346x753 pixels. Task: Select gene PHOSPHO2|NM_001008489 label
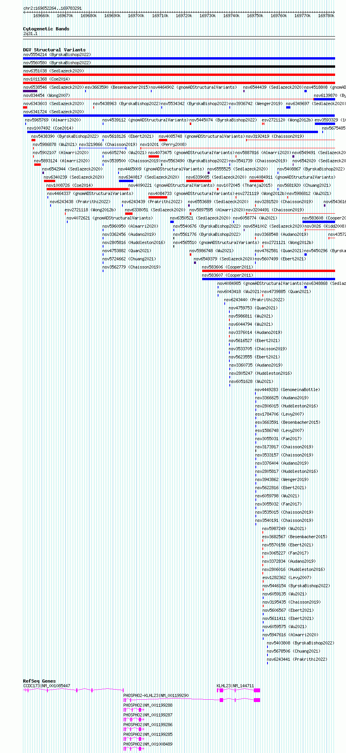click(148, 744)
